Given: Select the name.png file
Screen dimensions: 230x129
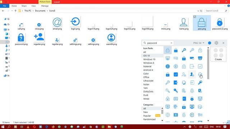Looking at the screenshot, I should pos(184,24).
